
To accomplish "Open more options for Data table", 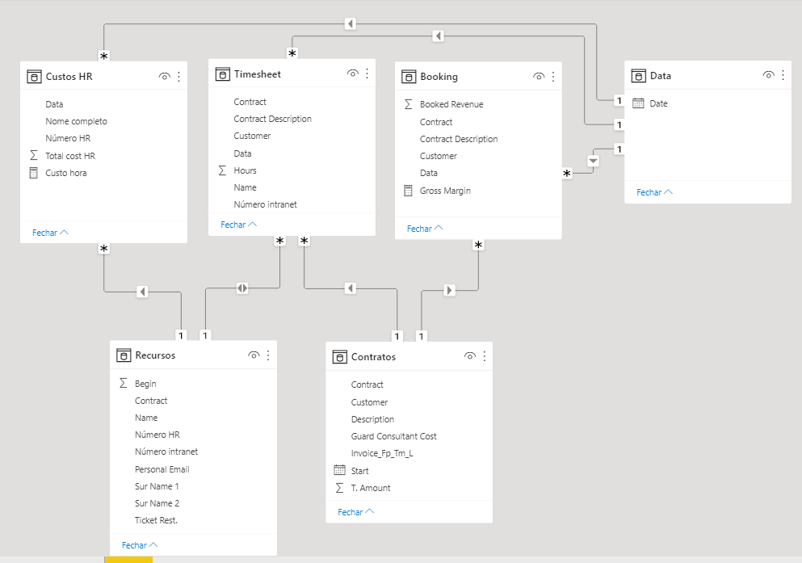I will (x=783, y=76).
